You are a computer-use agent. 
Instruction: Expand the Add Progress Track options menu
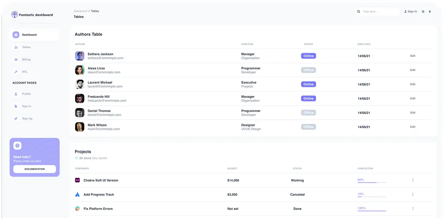(x=413, y=195)
